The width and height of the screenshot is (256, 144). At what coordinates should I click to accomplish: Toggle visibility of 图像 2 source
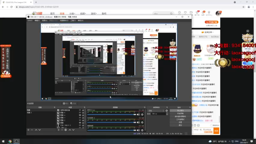tap(80, 120)
